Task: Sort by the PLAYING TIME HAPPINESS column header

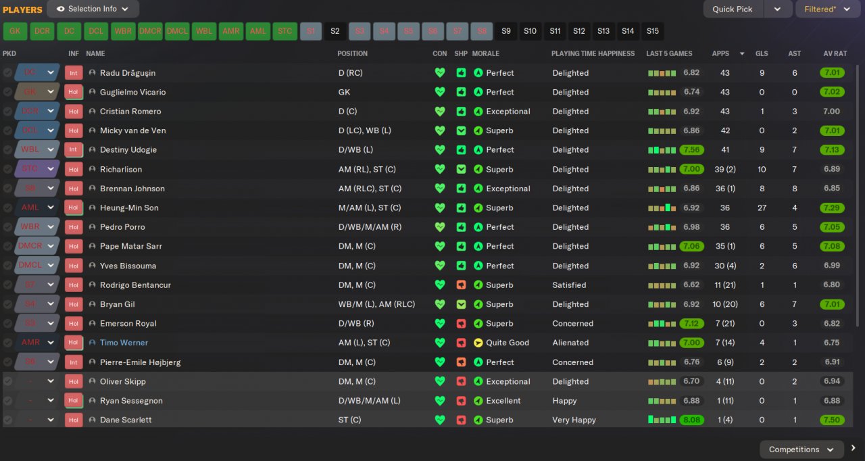Action: [x=593, y=53]
